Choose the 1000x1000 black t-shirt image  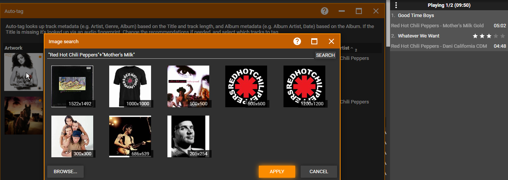(130, 86)
